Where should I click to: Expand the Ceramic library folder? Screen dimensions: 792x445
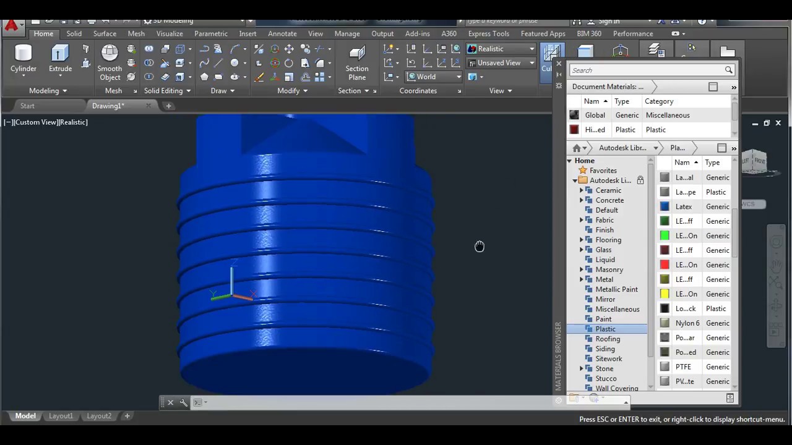click(582, 190)
